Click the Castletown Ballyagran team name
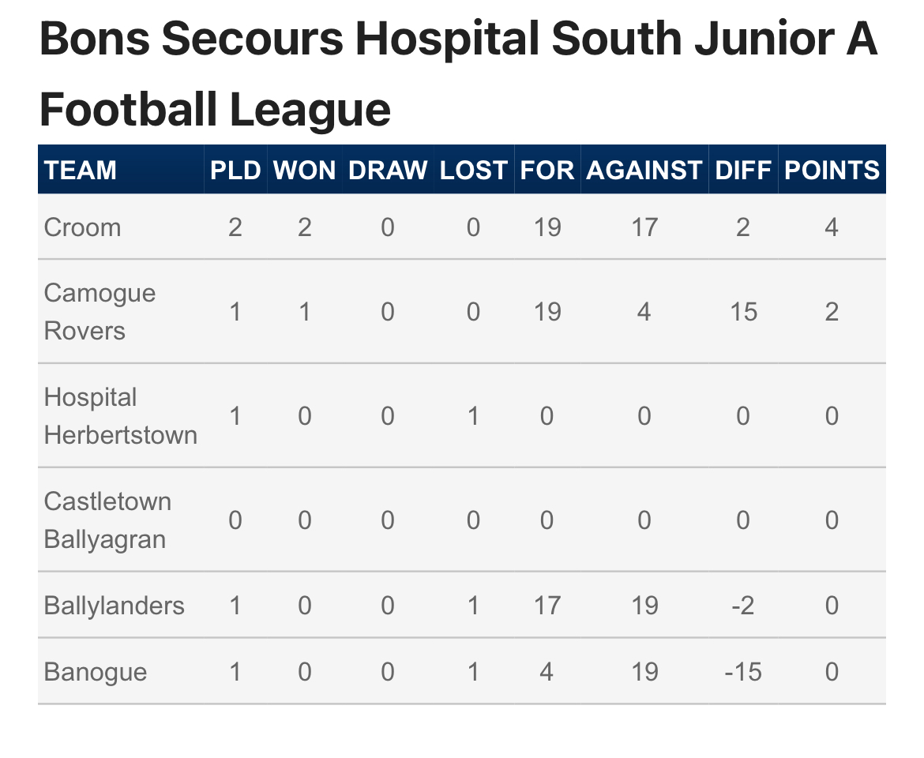 click(x=107, y=520)
